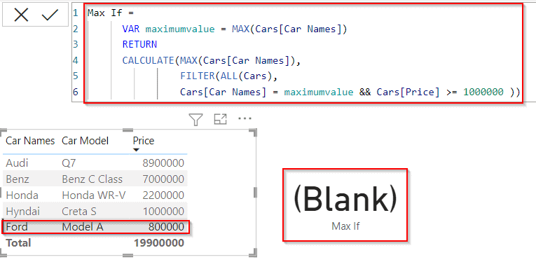
Task: Click the Price column header
Action: [144, 140]
